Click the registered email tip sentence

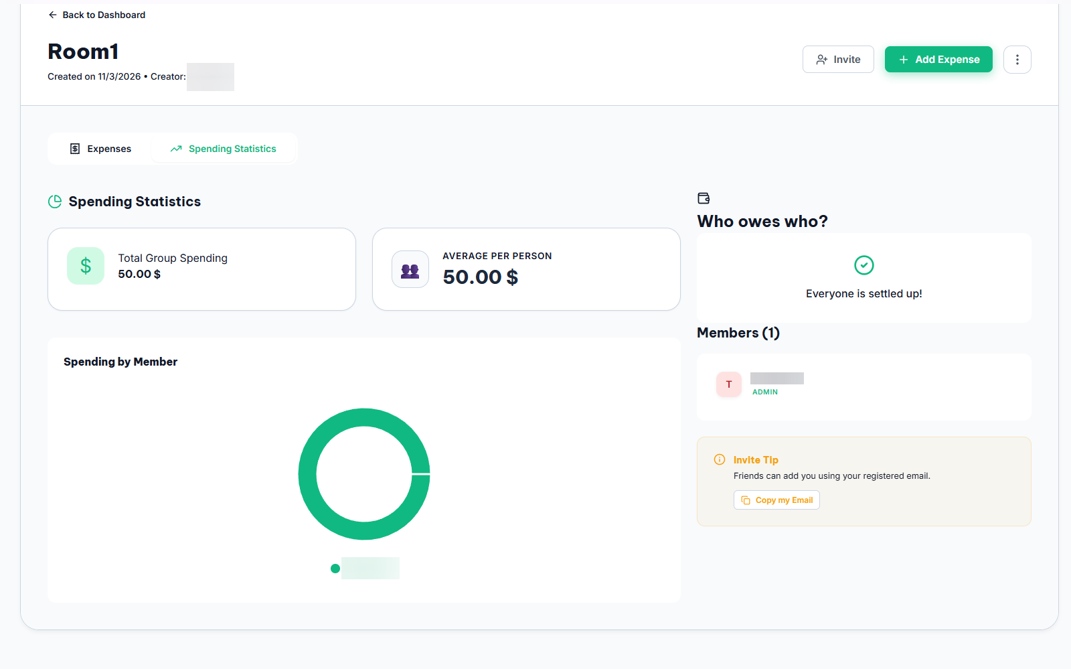pyautogui.click(x=832, y=476)
